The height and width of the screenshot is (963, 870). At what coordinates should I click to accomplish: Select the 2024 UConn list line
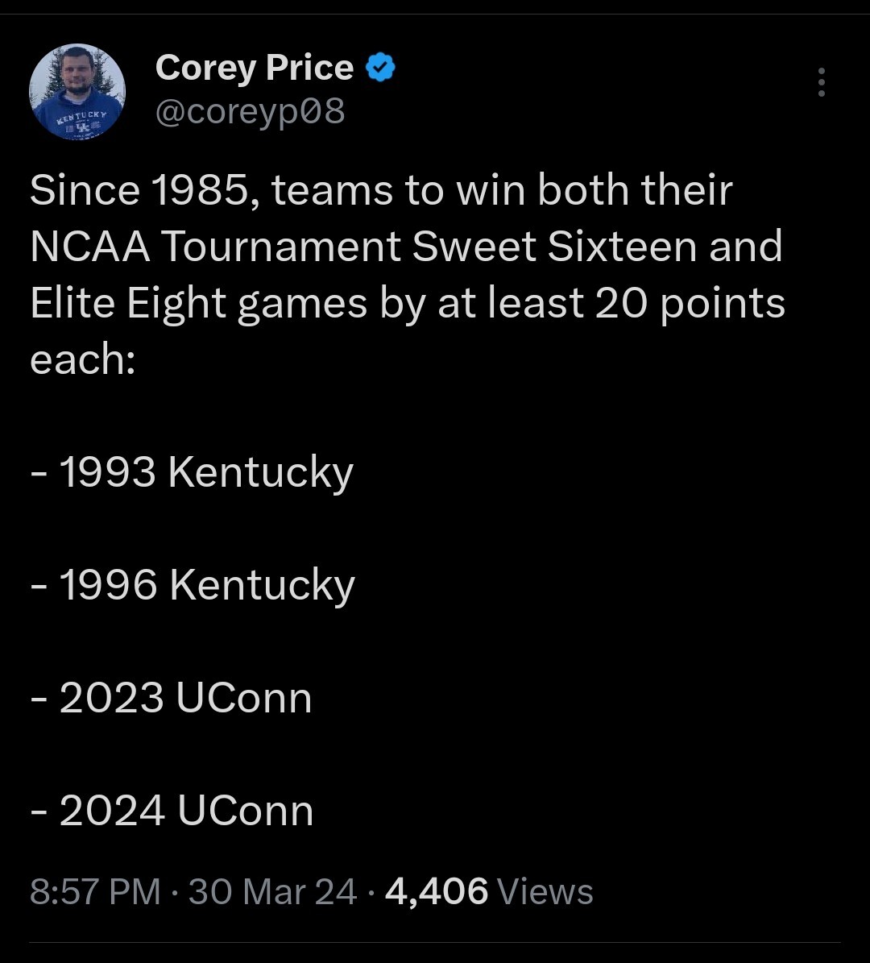[x=172, y=811]
